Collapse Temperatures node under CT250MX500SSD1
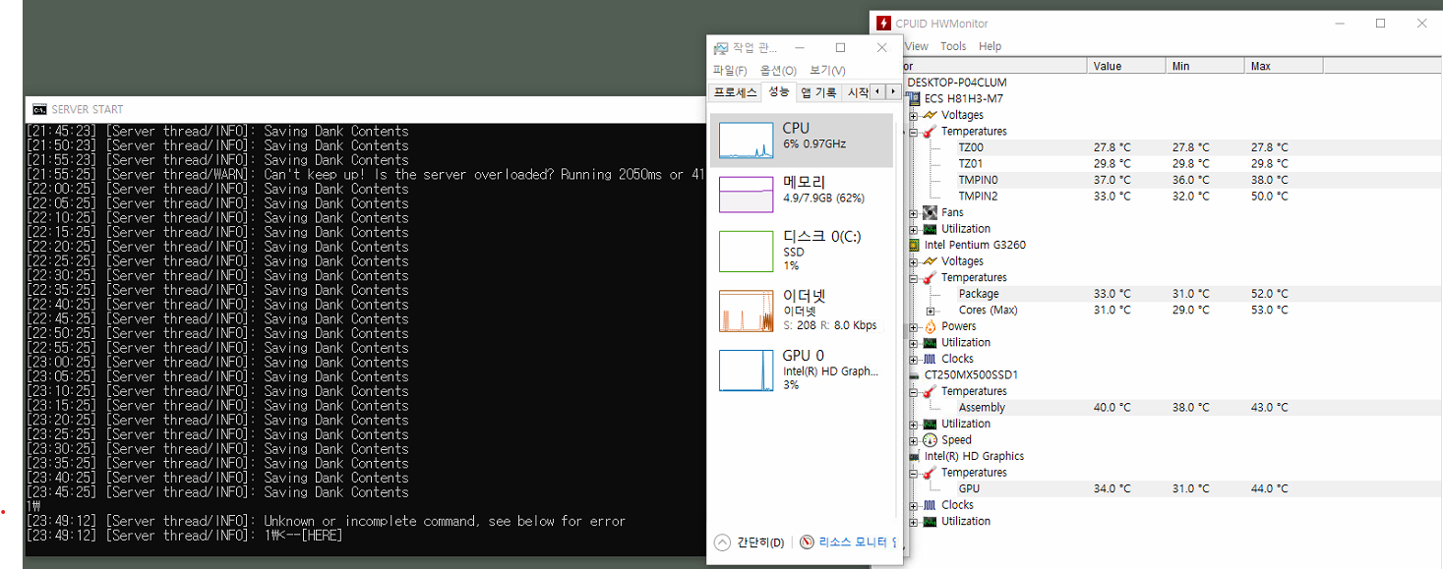The image size is (1443, 569). click(914, 391)
